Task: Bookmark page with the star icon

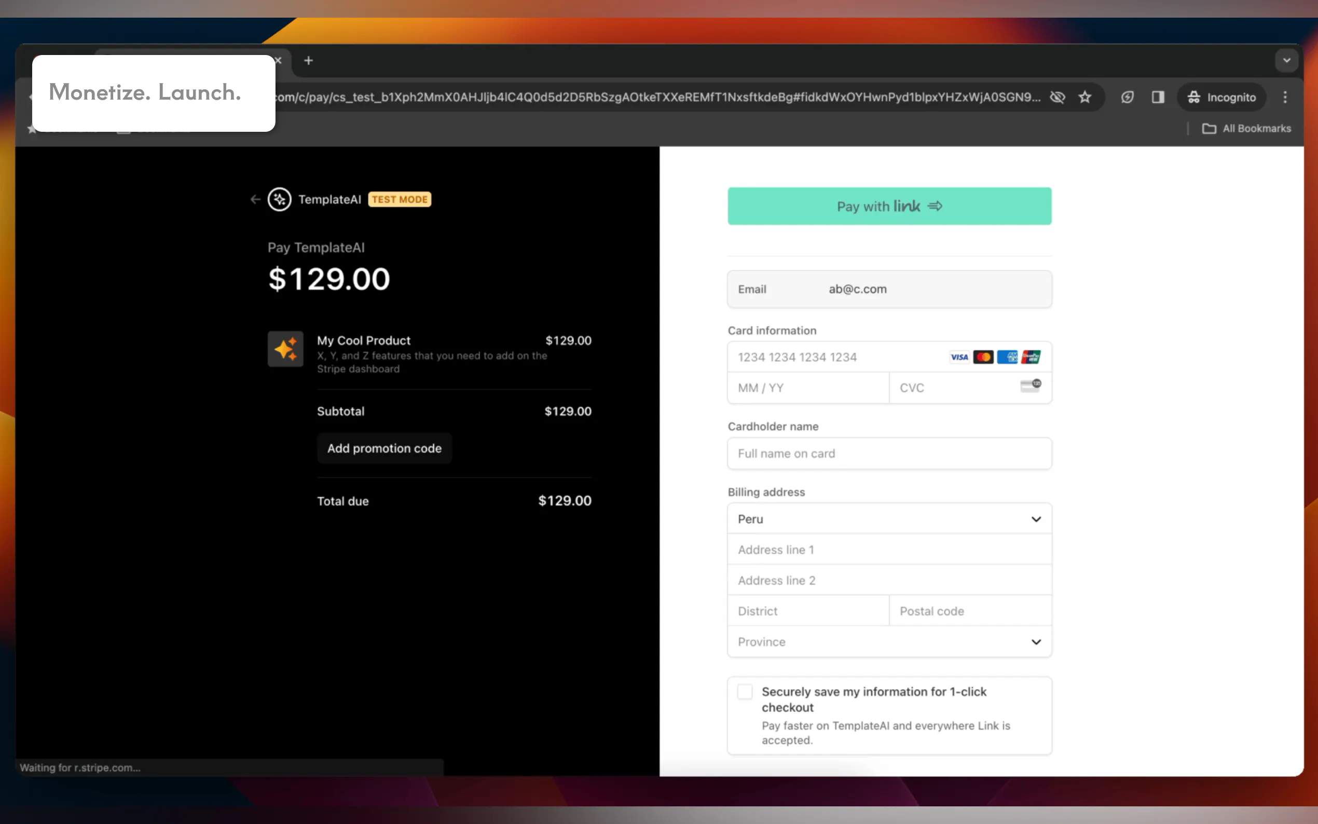Action: (x=1085, y=97)
